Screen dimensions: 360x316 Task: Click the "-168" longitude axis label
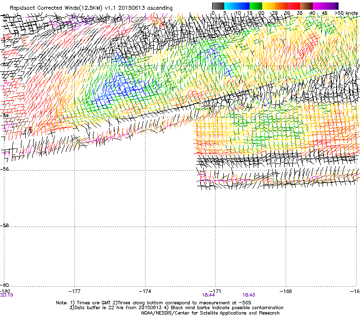click(x=286, y=291)
